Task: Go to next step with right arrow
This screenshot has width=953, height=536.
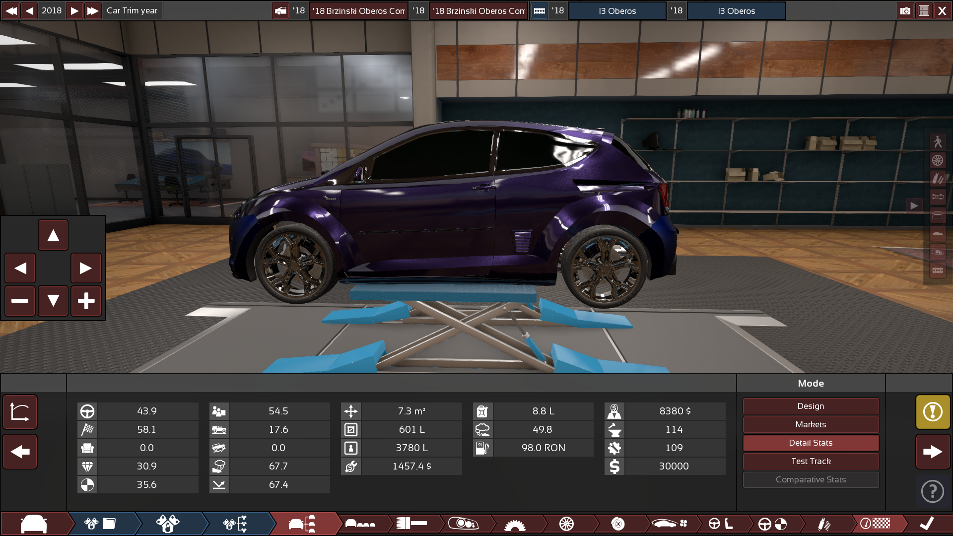Action: [933, 452]
